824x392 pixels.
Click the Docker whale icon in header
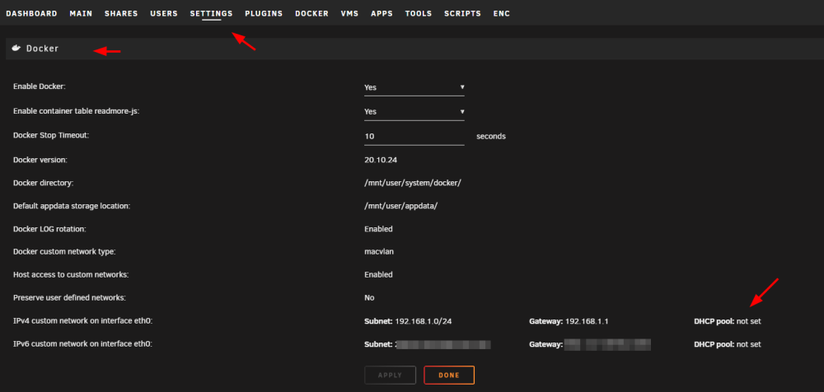[16, 49]
